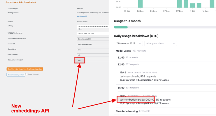Click Delete this configuration button
216x116 pixels.
16,75
